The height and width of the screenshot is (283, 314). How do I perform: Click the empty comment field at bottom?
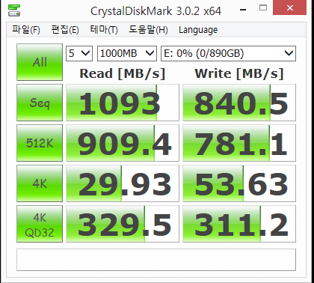[x=156, y=260]
